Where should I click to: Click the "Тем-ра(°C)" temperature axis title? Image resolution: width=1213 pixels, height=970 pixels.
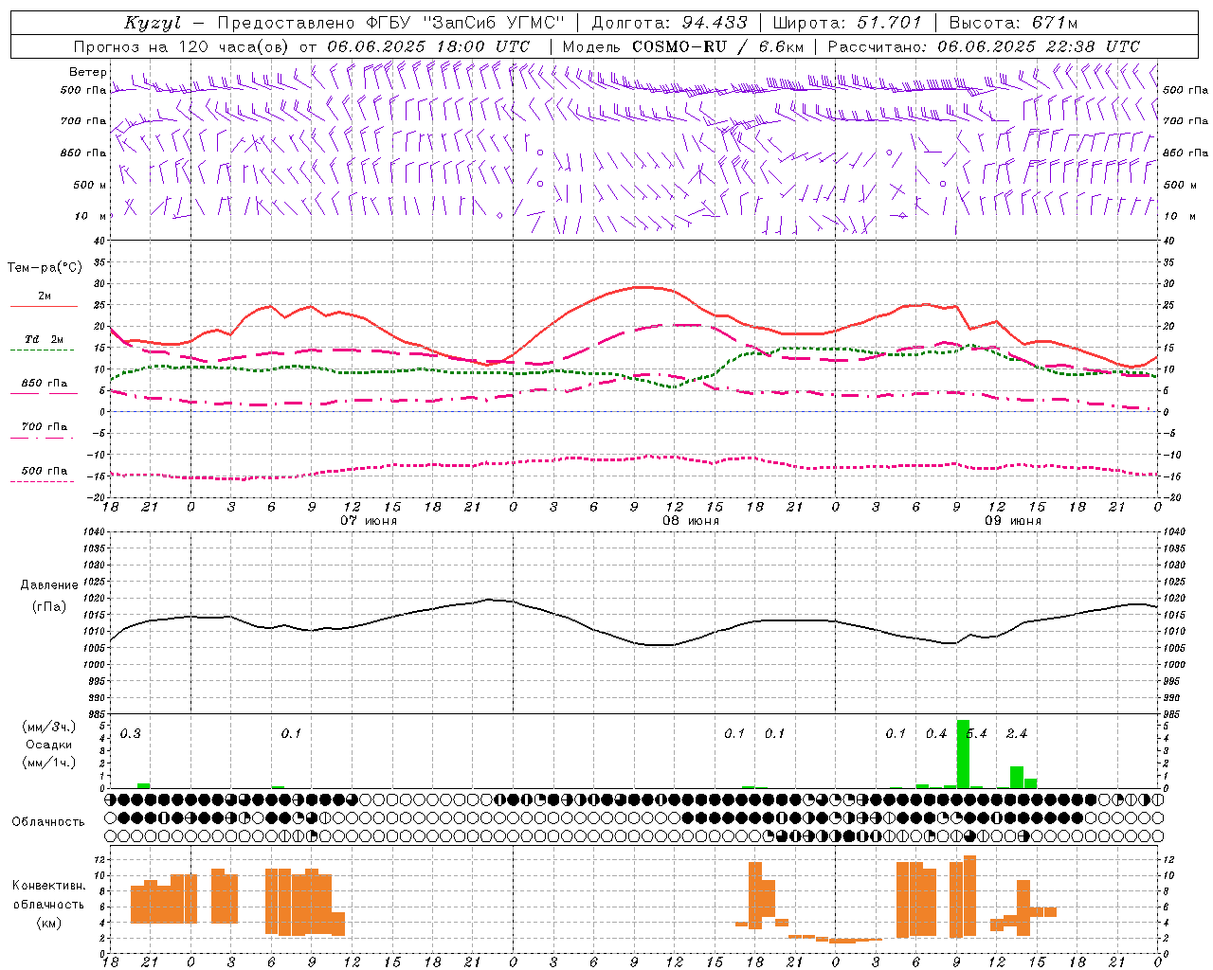(45, 268)
